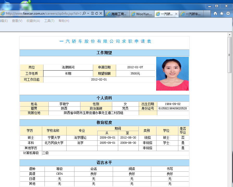Screen dimensions: 233x187
Task: Click the available date 2012-02-01
Action: coord(99,79)
